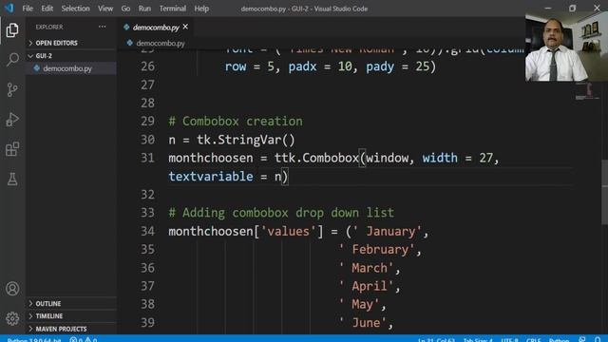Click the Python interpreter version in the status bar
This screenshot has height=342, width=608.
tap(34, 340)
